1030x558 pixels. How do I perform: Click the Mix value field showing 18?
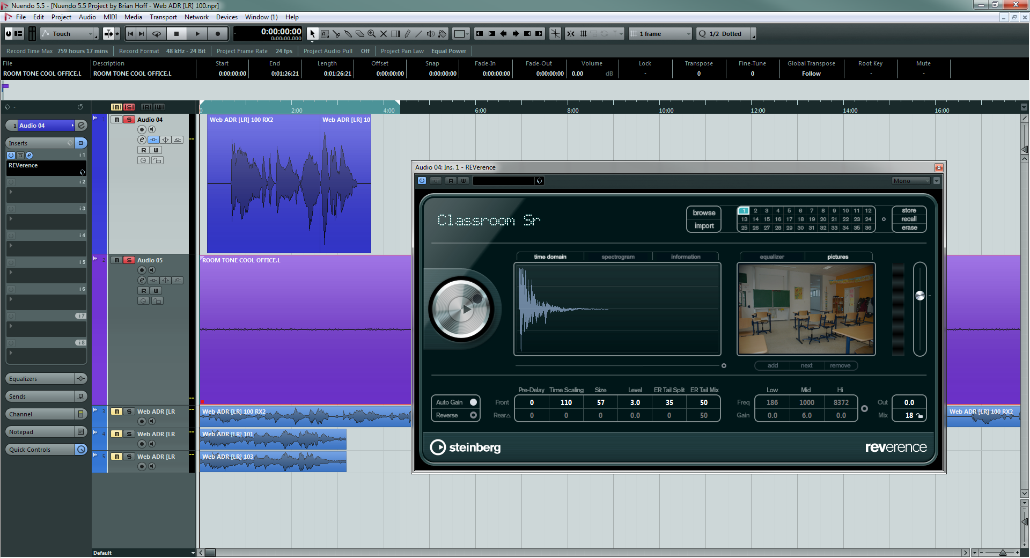pyautogui.click(x=909, y=415)
